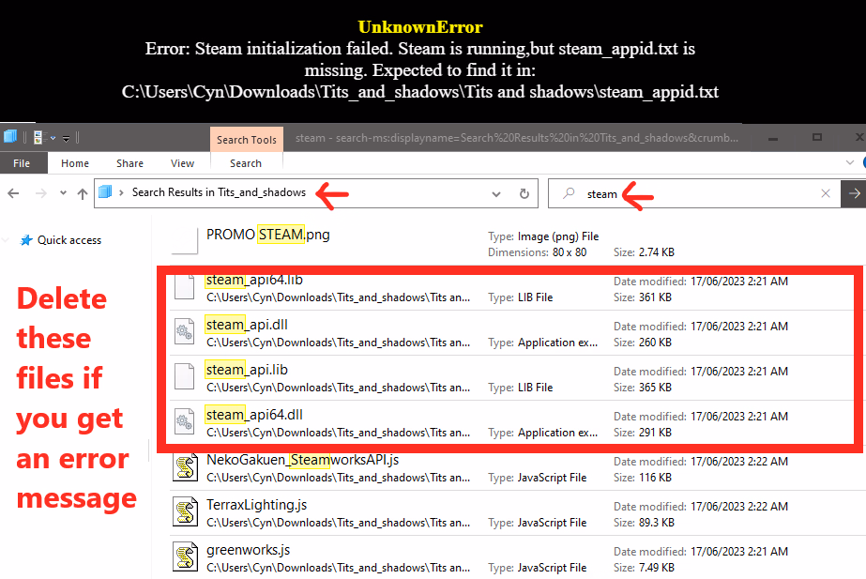866x579 pixels.
Task: Click the path under steam_api.dll
Action: click(338, 343)
